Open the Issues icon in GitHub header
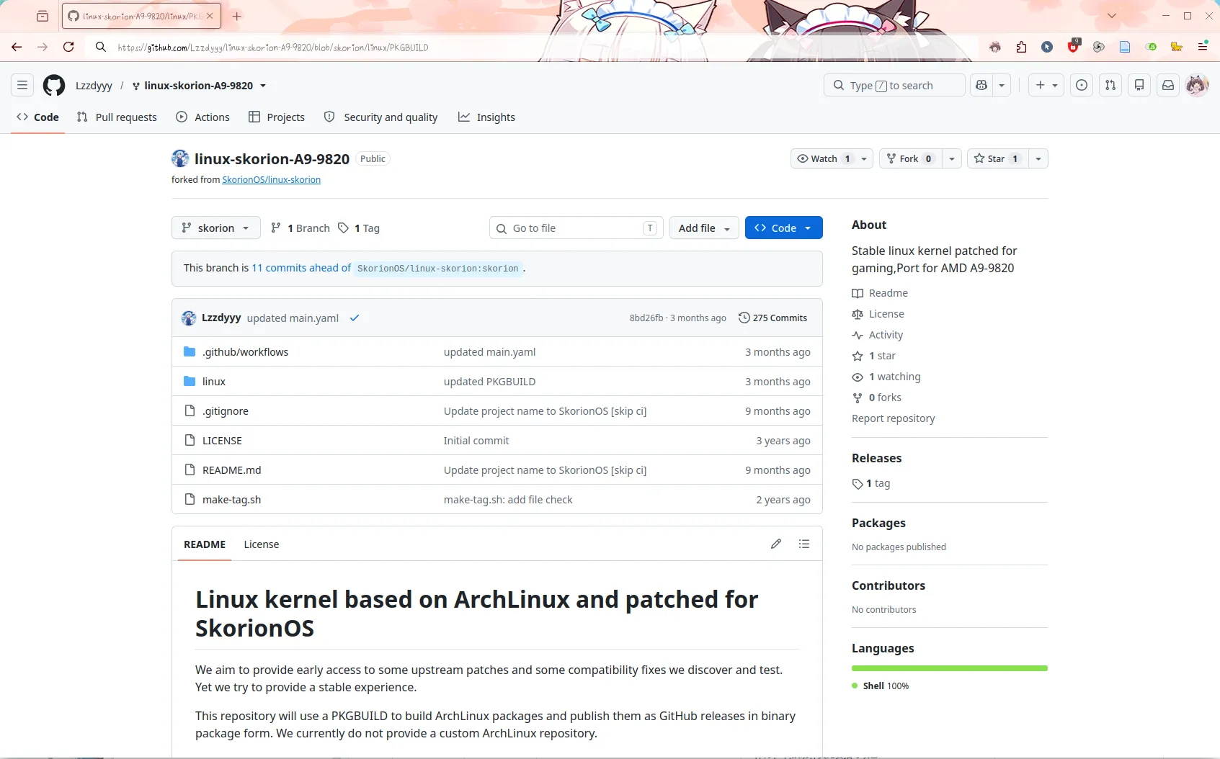 pos(1082,85)
